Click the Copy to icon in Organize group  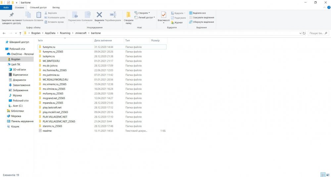[x=87, y=15]
